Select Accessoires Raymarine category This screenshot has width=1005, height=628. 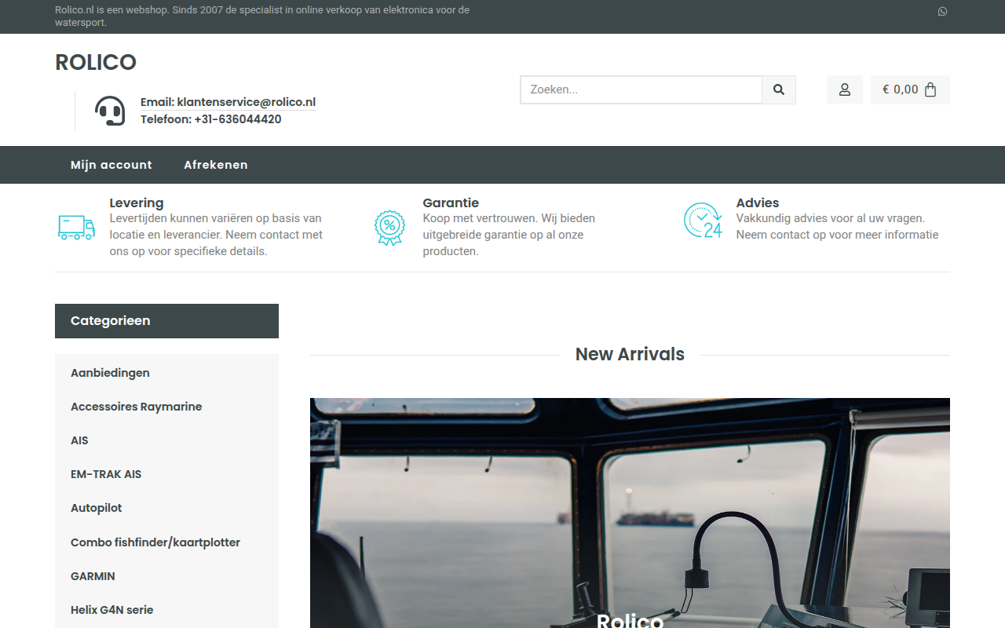tap(137, 407)
